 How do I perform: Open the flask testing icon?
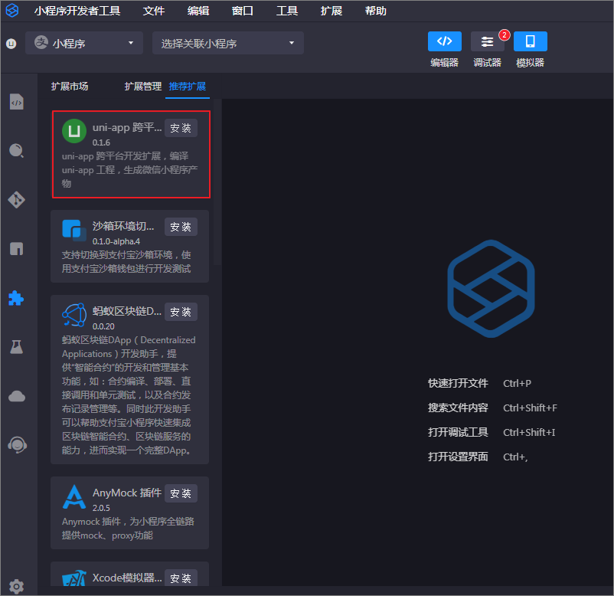click(17, 347)
